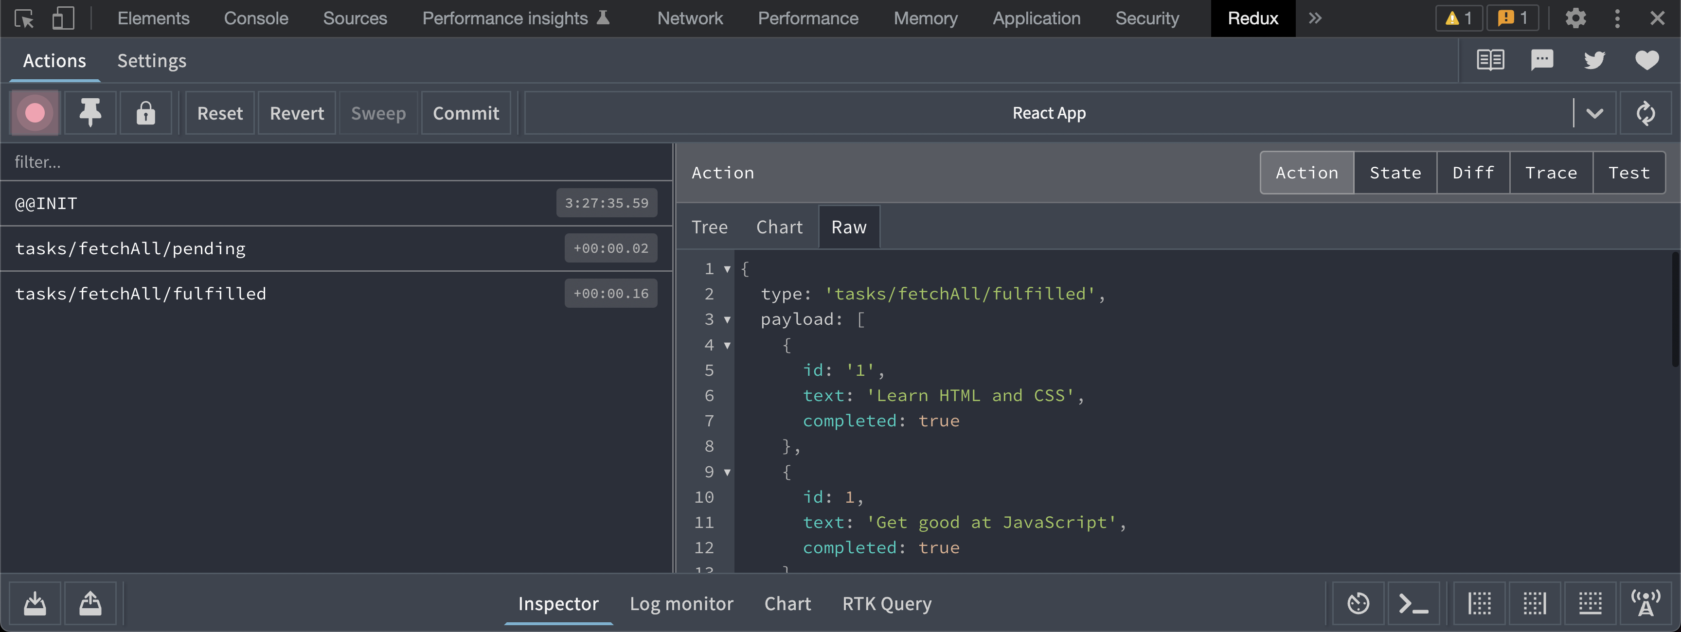Image resolution: width=1681 pixels, height=632 pixels.
Task: Click the export state upload icon
Action: (x=90, y=603)
